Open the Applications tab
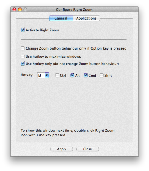This screenshot has width=149, height=171. 87,18
